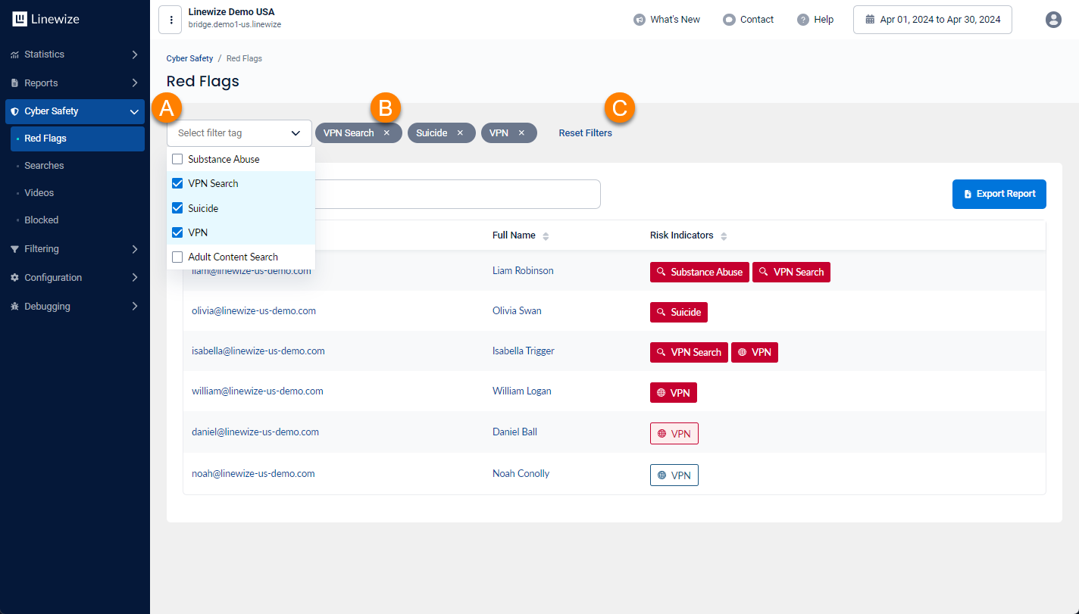Remove the VPN Search filter tag
The width and height of the screenshot is (1079, 614).
386,133
